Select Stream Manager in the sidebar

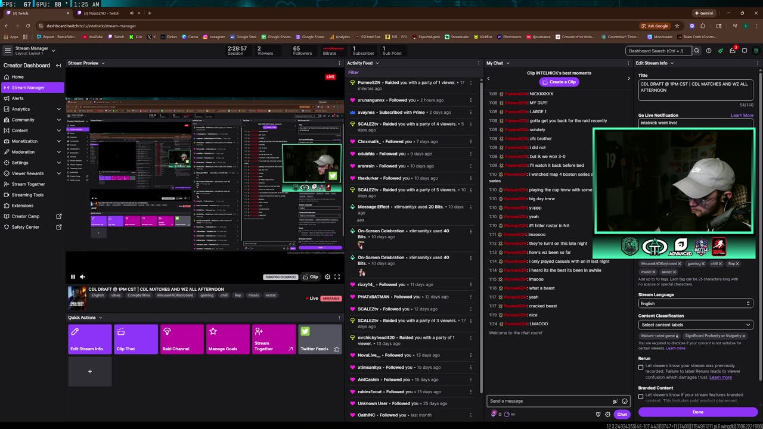click(32, 88)
